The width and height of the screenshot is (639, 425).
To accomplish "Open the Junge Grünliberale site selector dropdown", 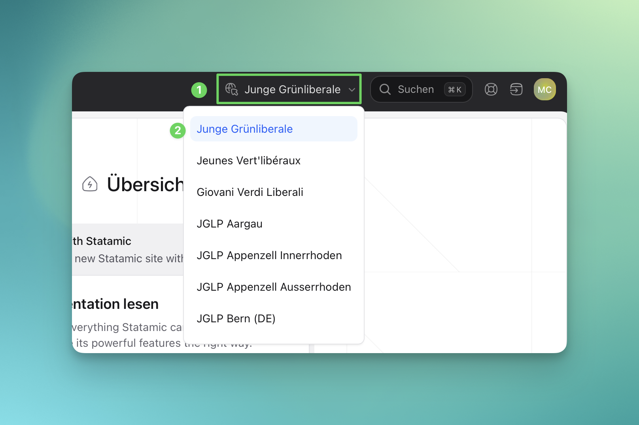I will click(289, 89).
